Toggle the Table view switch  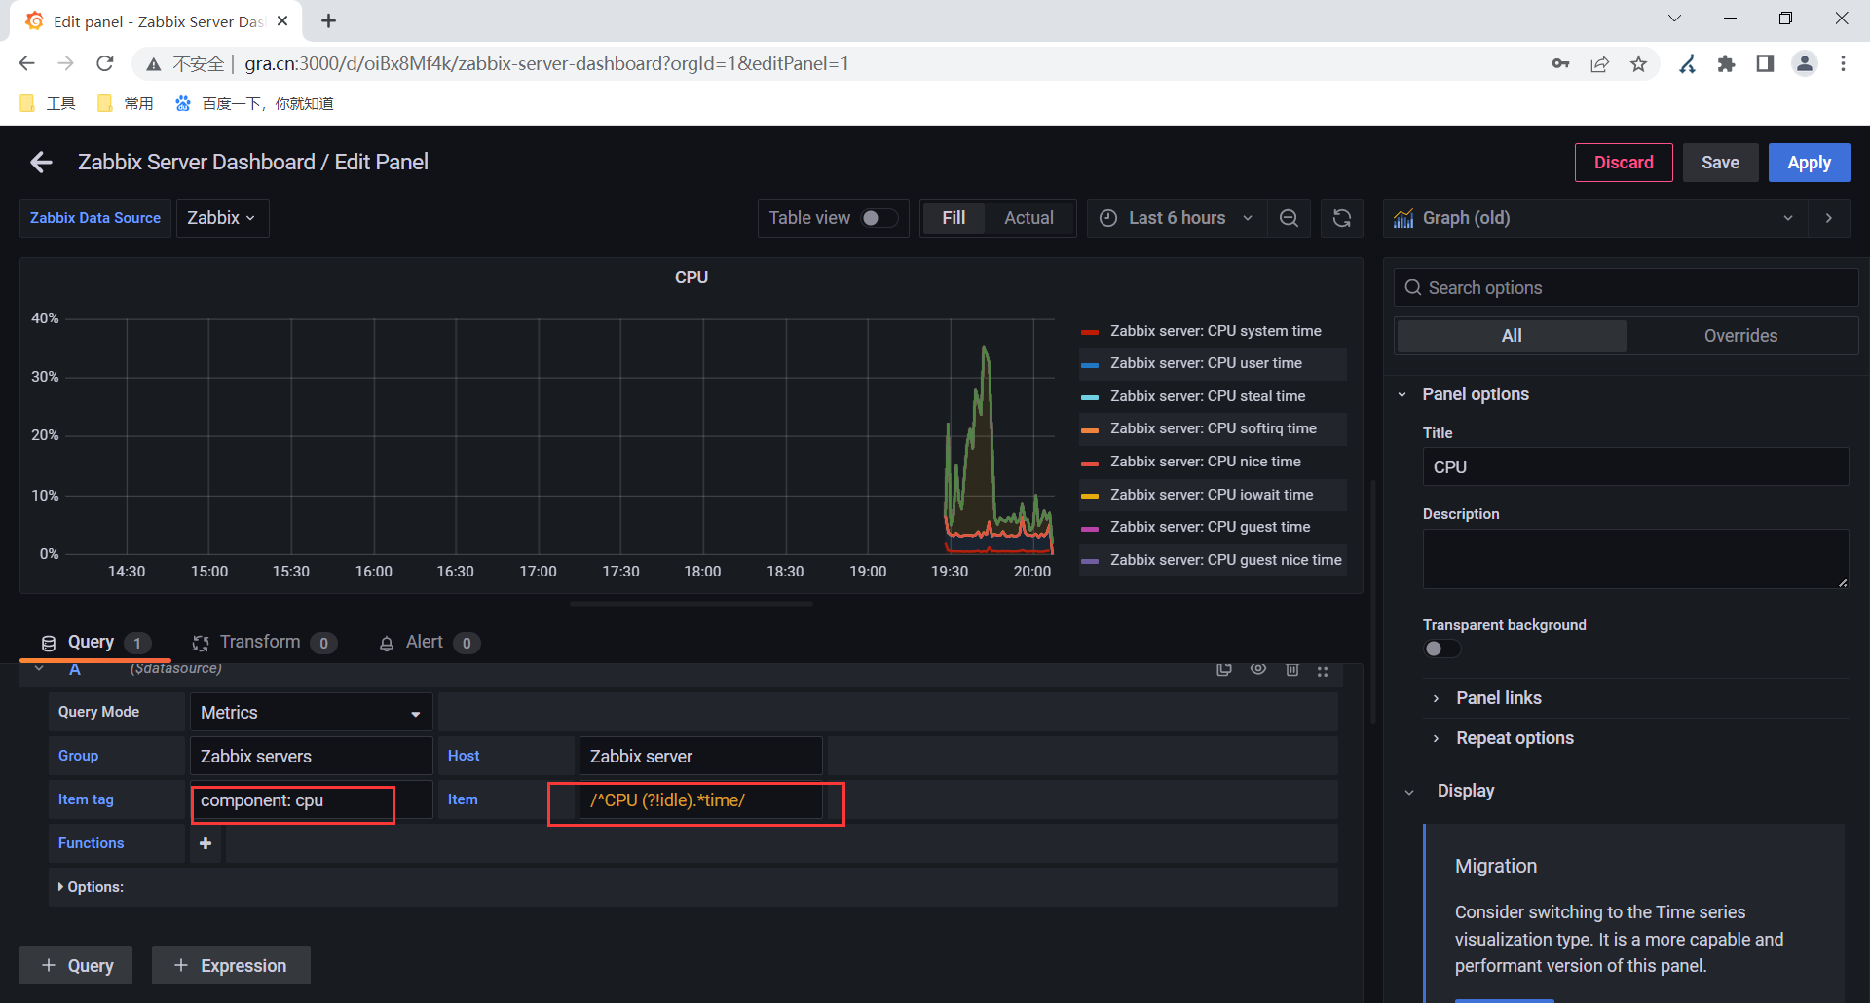click(x=879, y=218)
